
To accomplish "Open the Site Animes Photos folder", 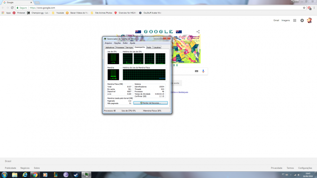I will pos(101,13).
